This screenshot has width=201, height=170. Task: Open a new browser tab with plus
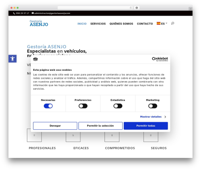191,9
